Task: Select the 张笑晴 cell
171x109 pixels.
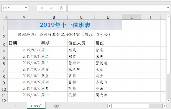Action: point(108,63)
